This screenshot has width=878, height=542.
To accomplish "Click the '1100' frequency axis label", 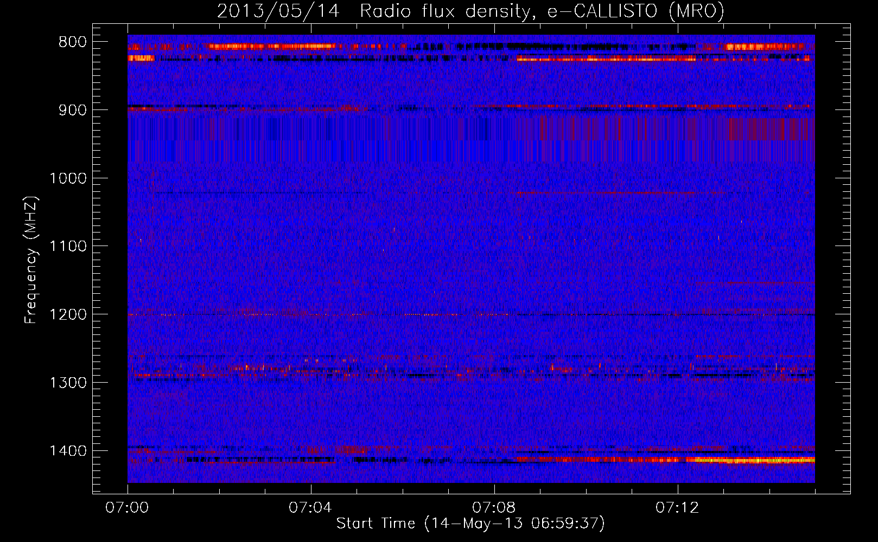I will (x=68, y=247).
